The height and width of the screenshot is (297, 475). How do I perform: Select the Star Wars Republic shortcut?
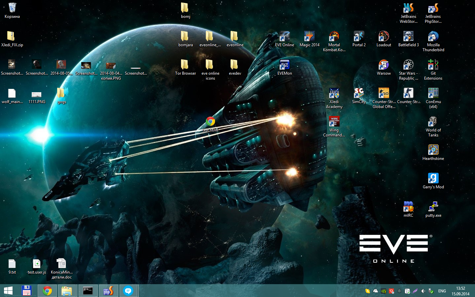[408, 70]
